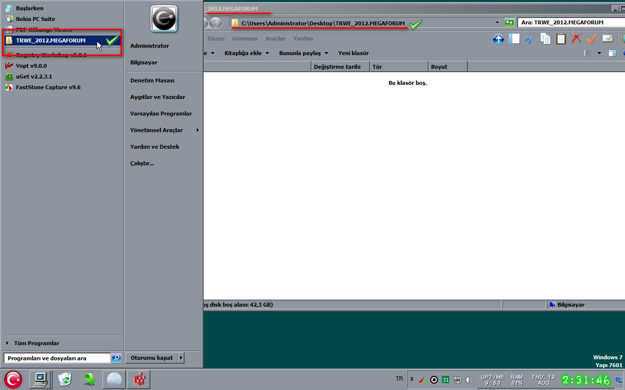The height and width of the screenshot is (390, 625).
Task: Expand 'Yönetimsel Araçlar' submenu
Action: (x=197, y=130)
